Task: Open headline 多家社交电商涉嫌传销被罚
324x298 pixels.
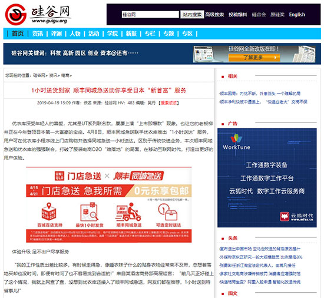Action: coord(260,274)
